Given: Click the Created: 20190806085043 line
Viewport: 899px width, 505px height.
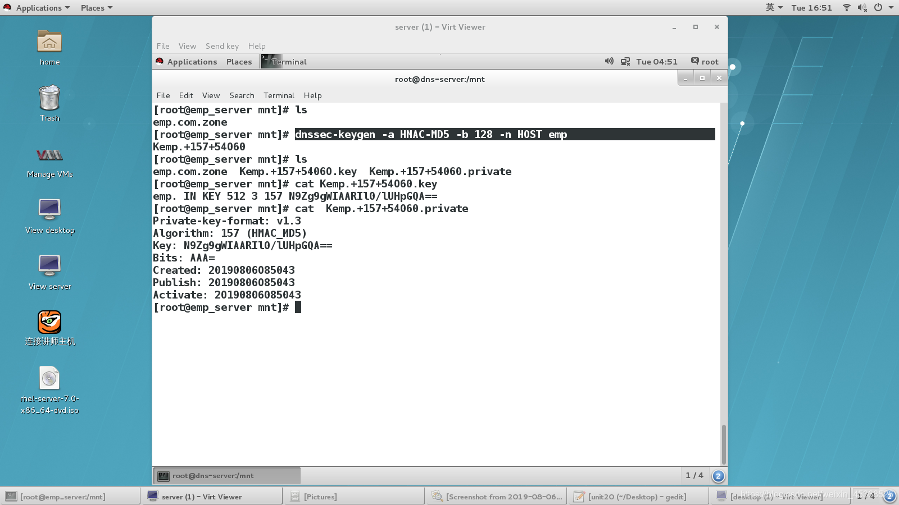Looking at the screenshot, I should click(x=224, y=270).
